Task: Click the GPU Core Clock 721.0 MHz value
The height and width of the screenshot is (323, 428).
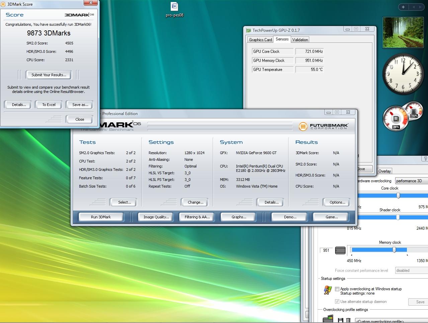Action: pos(310,51)
